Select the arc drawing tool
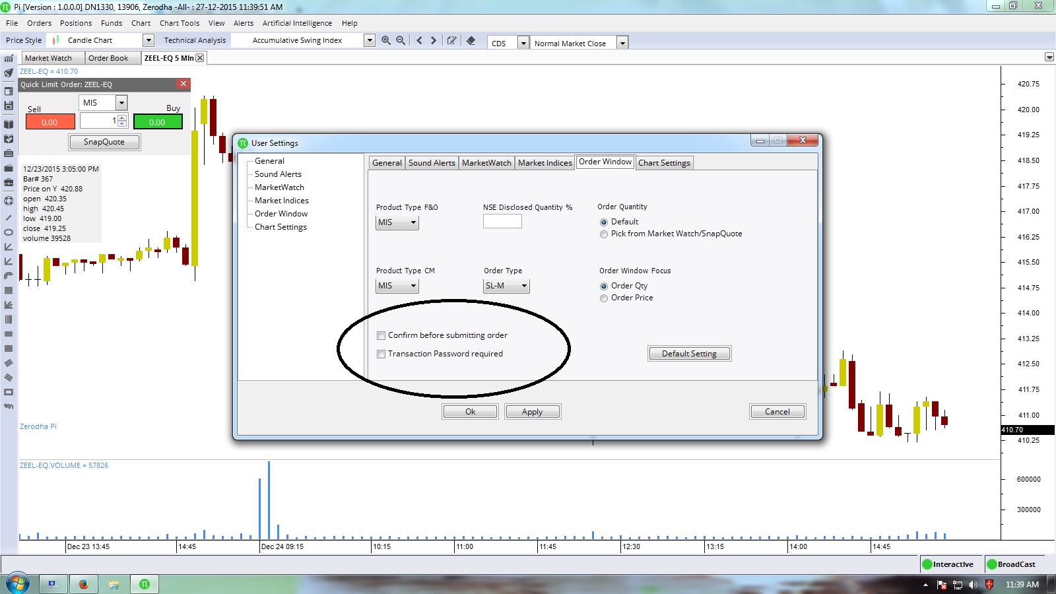Image resolution: width=1056 pixels, height=594 pixels. coord(9,276)
